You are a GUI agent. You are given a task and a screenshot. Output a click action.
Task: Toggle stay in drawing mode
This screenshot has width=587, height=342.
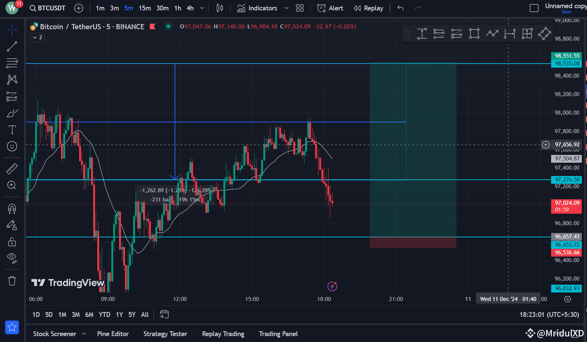12,225
